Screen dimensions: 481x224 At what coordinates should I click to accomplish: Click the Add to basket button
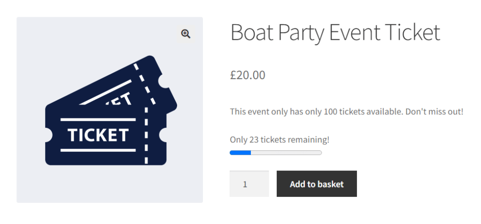pyautogui.click(x=317, y=184)
